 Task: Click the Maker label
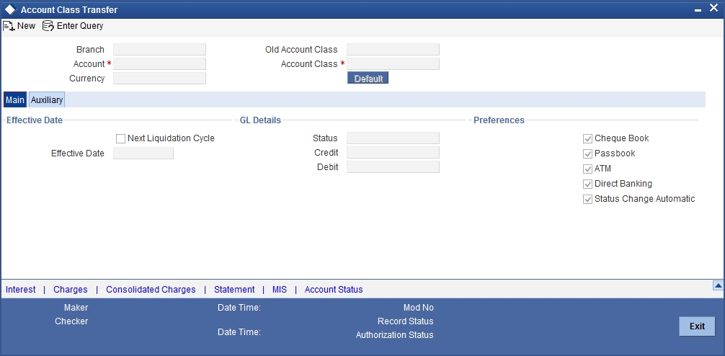click(x=76, y=308)
